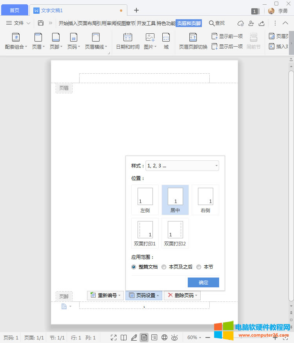Click the 查找 search button

click(x=217, y=24)
